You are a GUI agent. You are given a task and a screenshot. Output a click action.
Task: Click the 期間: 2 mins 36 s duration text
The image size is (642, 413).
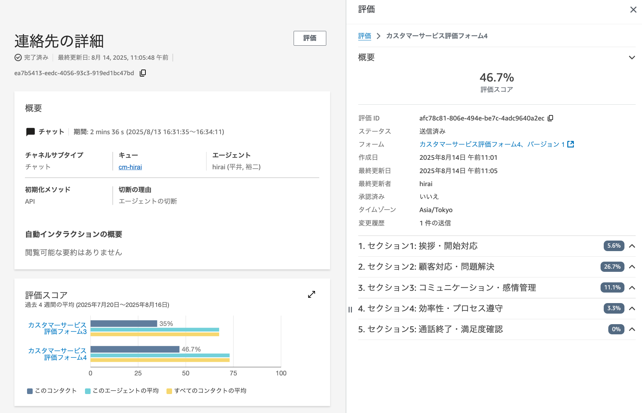click(x=149, y=132)
